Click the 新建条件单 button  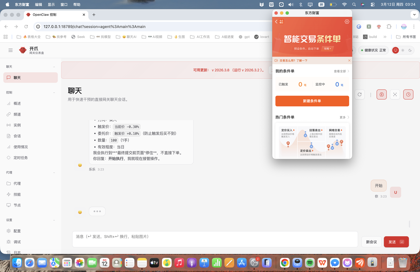[x=312, y=101]
